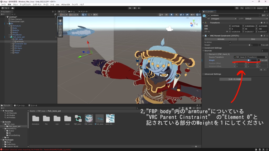This screenshot has height=151, width=269.
Task: Open draw mode shading dropdown
Action: pos(161,15)
